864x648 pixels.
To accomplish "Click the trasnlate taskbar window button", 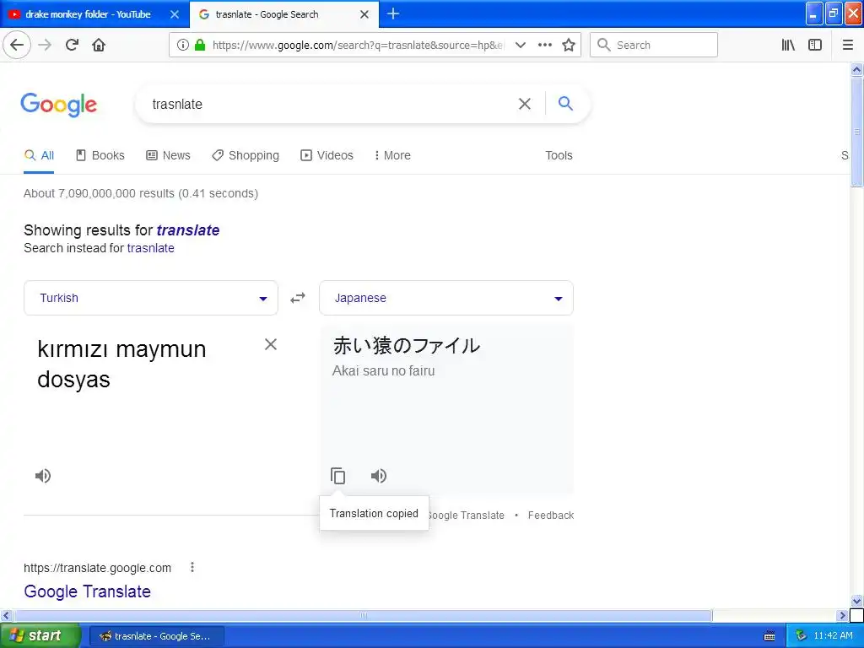I will click(x=156, y=636).
